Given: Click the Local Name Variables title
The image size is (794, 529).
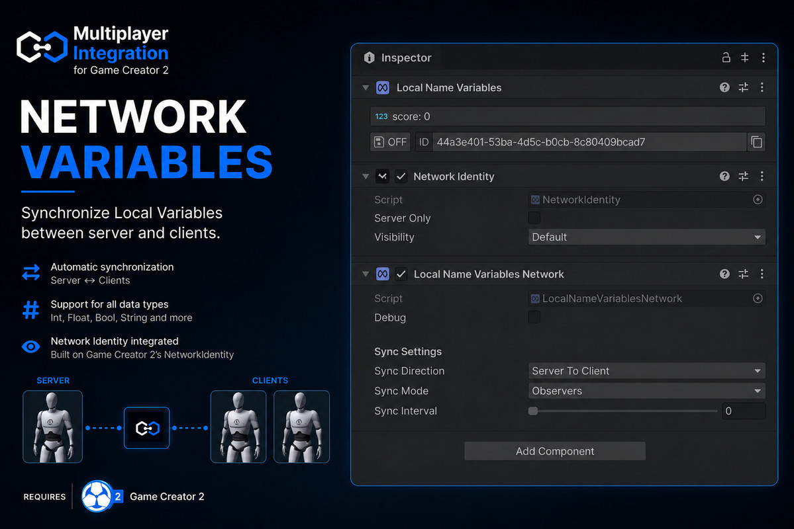Looking at the screenshot, I should pos(448,87).
